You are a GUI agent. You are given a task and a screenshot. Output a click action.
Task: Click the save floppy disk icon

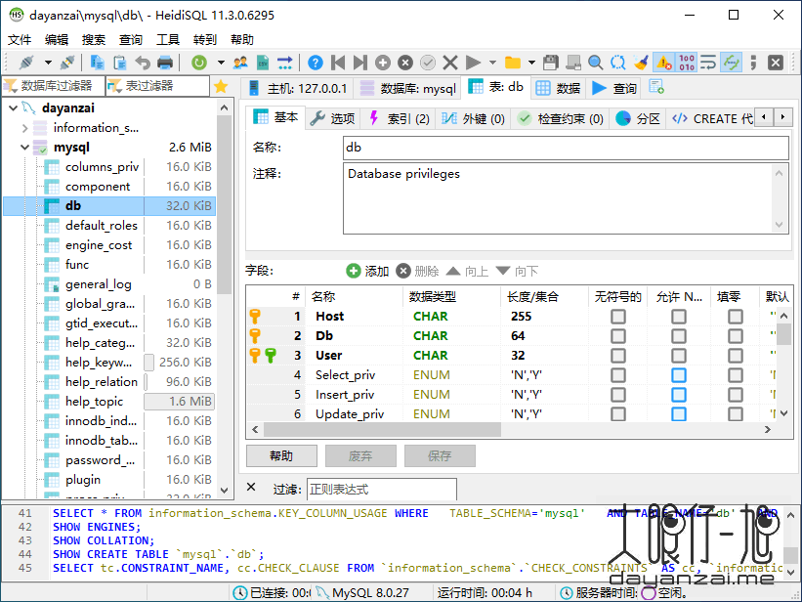550,63
